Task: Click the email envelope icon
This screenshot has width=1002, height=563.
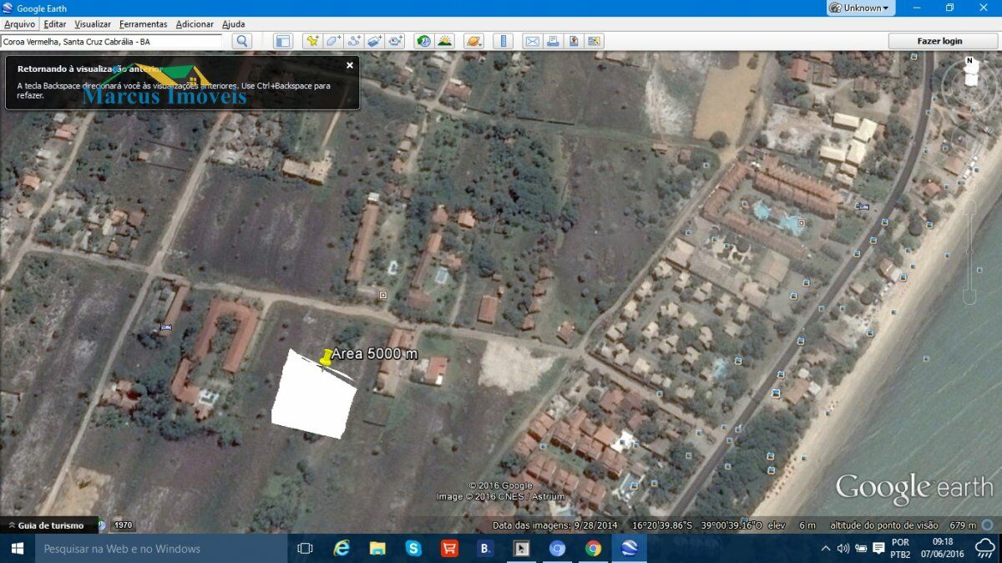Action: click(x=531, y=41)
